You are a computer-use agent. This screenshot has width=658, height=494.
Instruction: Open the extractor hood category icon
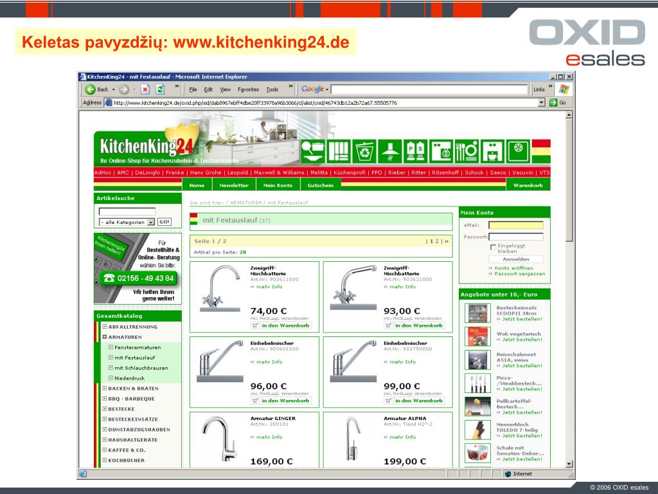coord(390,151)
